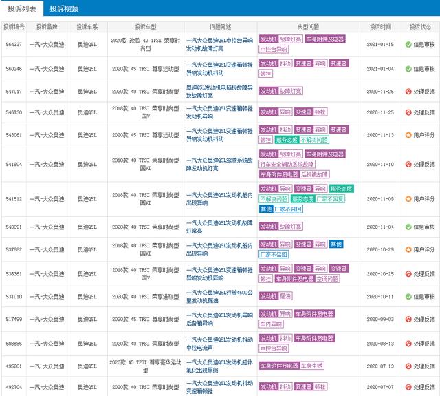
Task: Click orange rating icon for complaint 541512
Action: pos(408,199)
